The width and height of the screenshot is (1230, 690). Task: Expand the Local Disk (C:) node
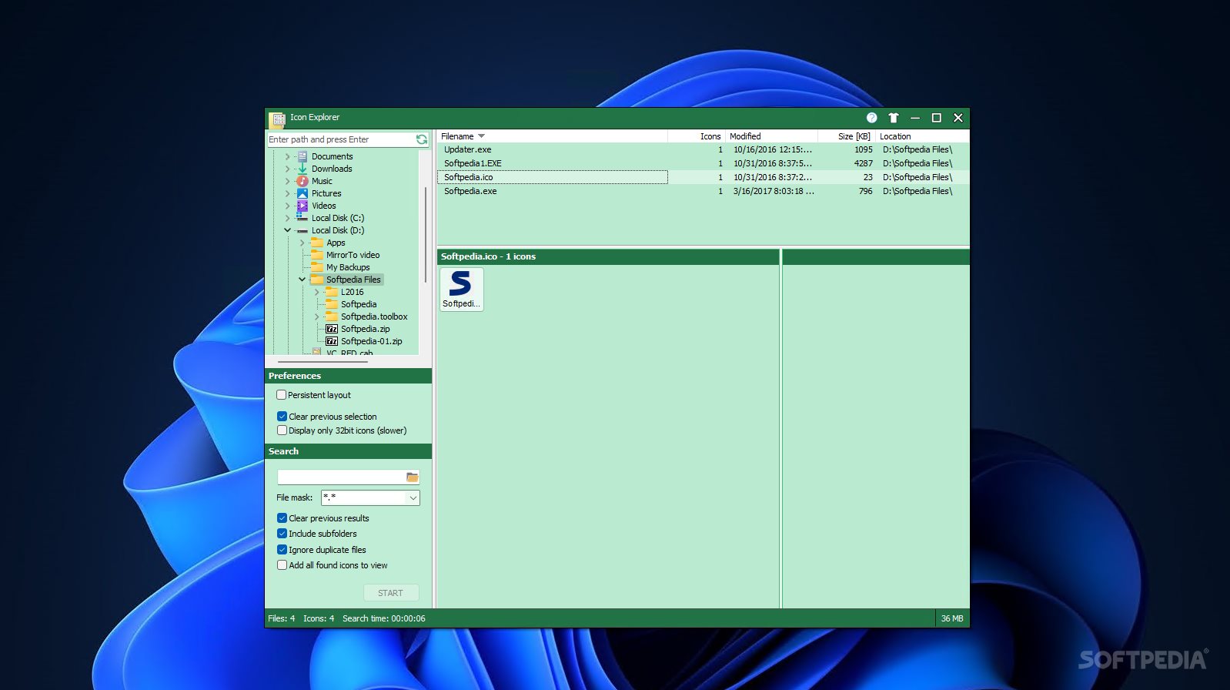pos(288,218)
